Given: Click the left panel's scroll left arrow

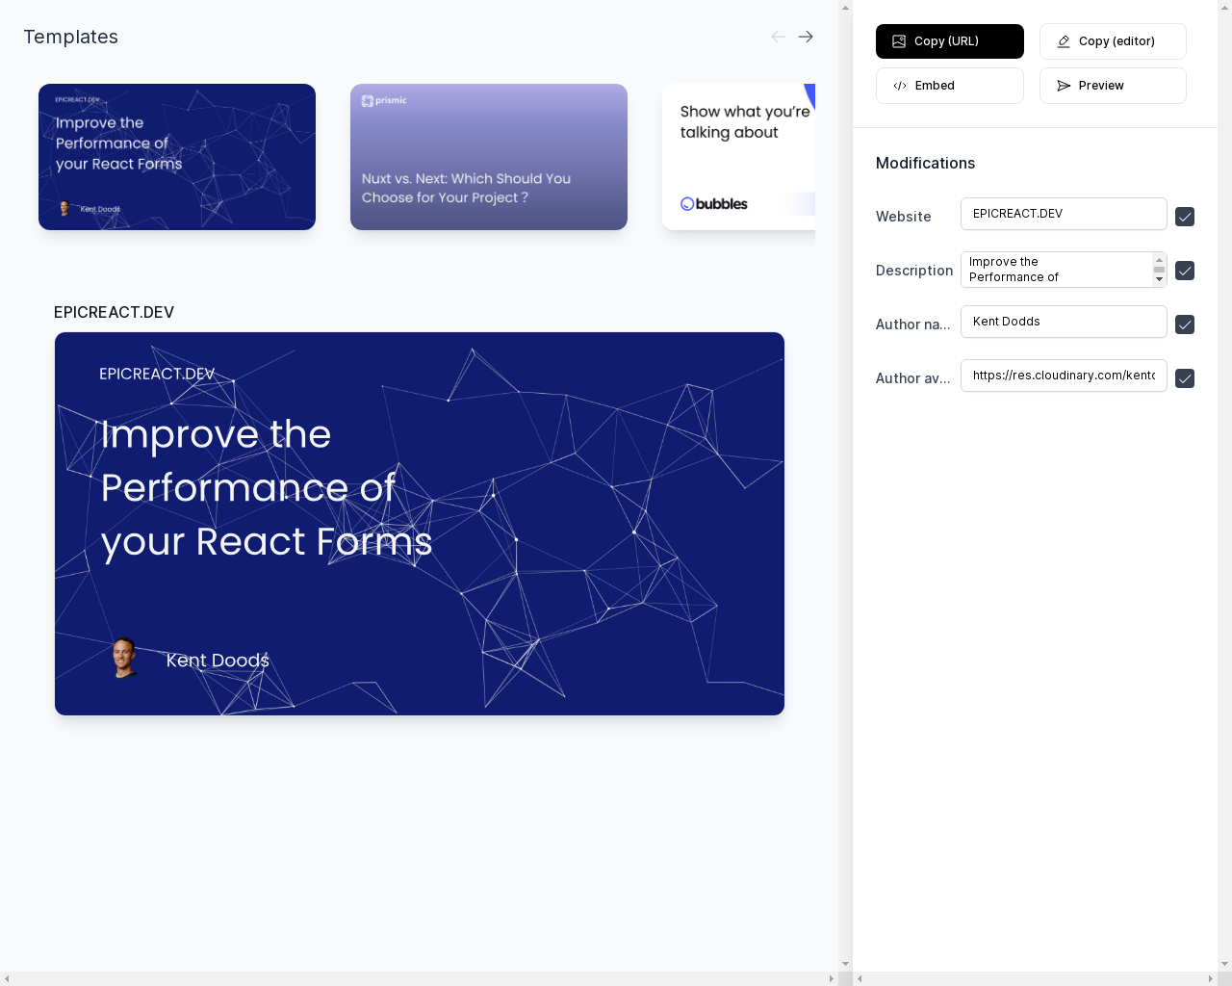Looking at the screenshot, I should pos(7,978).
